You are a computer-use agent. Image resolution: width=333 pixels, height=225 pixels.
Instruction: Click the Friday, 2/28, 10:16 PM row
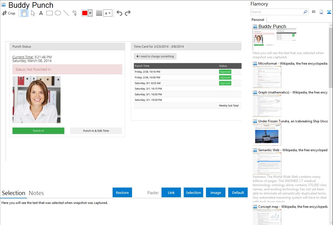tap(188, 72)
